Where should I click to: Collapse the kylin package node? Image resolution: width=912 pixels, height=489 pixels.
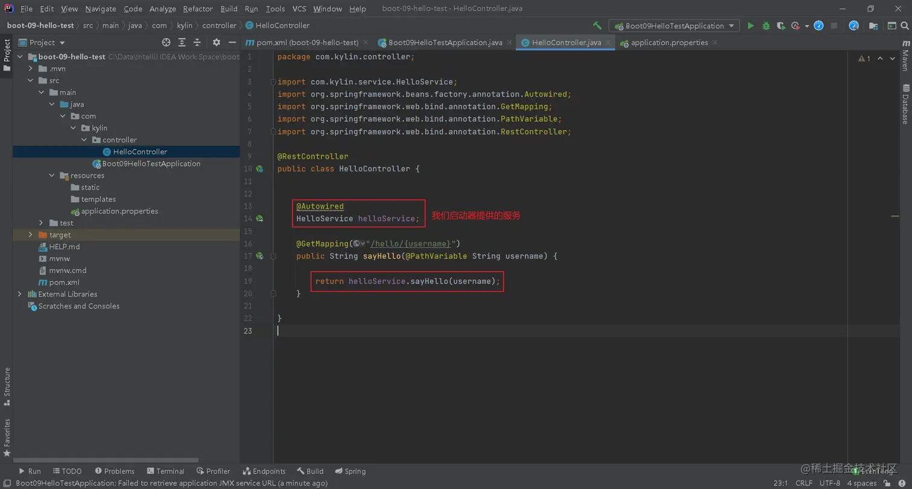pyautogui.click(x=73, y=128)
